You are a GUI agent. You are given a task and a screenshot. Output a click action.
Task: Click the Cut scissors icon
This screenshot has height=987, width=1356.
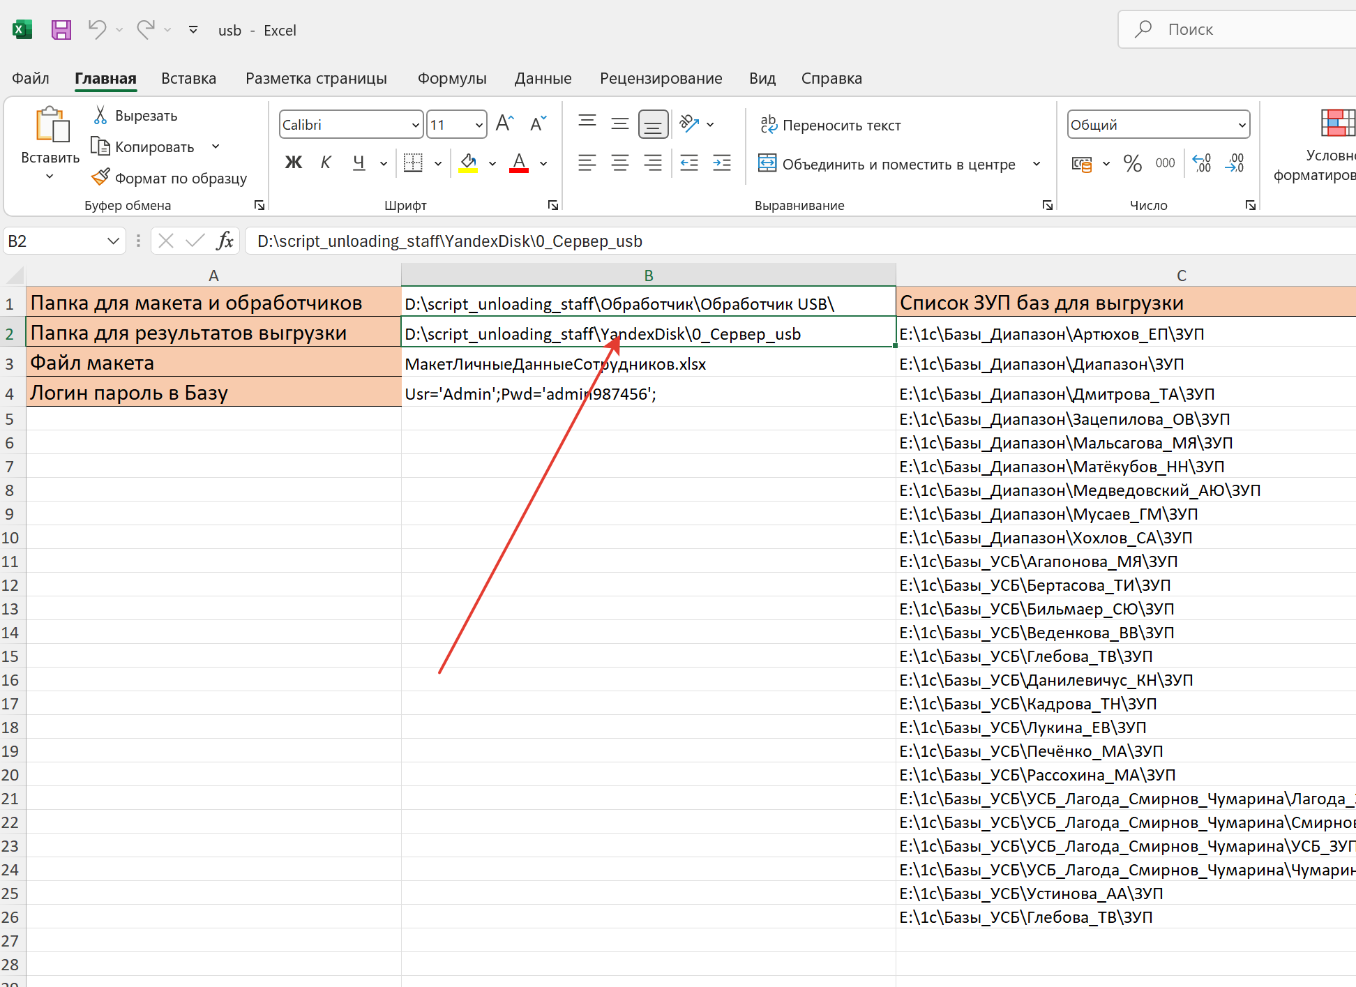point(100,115)
